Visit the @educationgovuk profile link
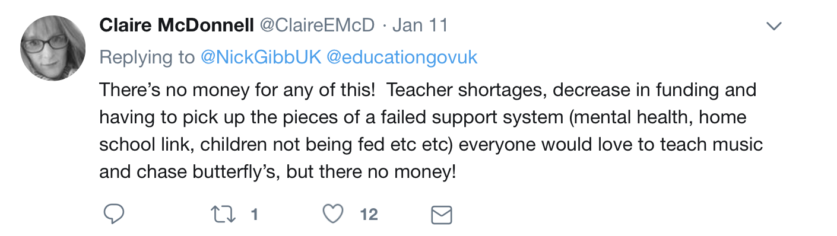Image resolution: width=837 pixels, height=236 pixels. [402, 58]
